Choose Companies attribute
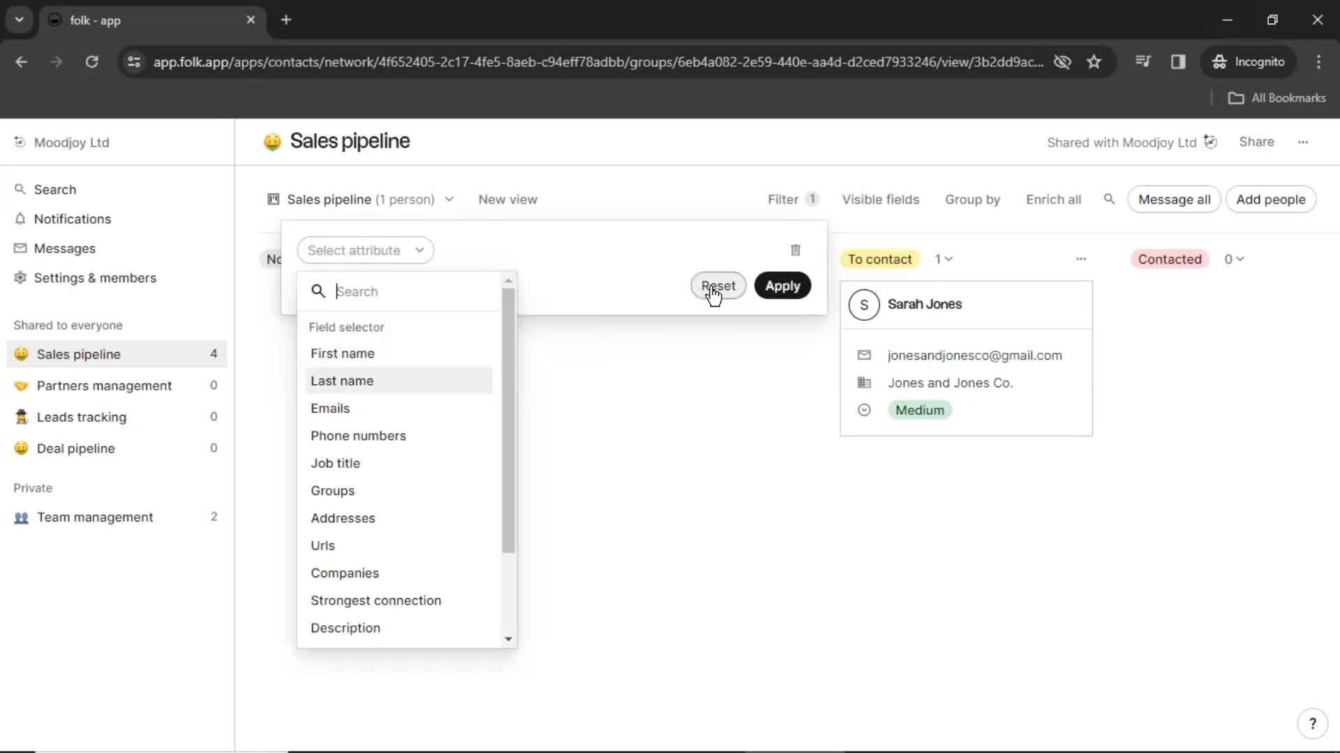Image resolution: width=1340 pixels, height=753 pixels. (x=399, y=573)
